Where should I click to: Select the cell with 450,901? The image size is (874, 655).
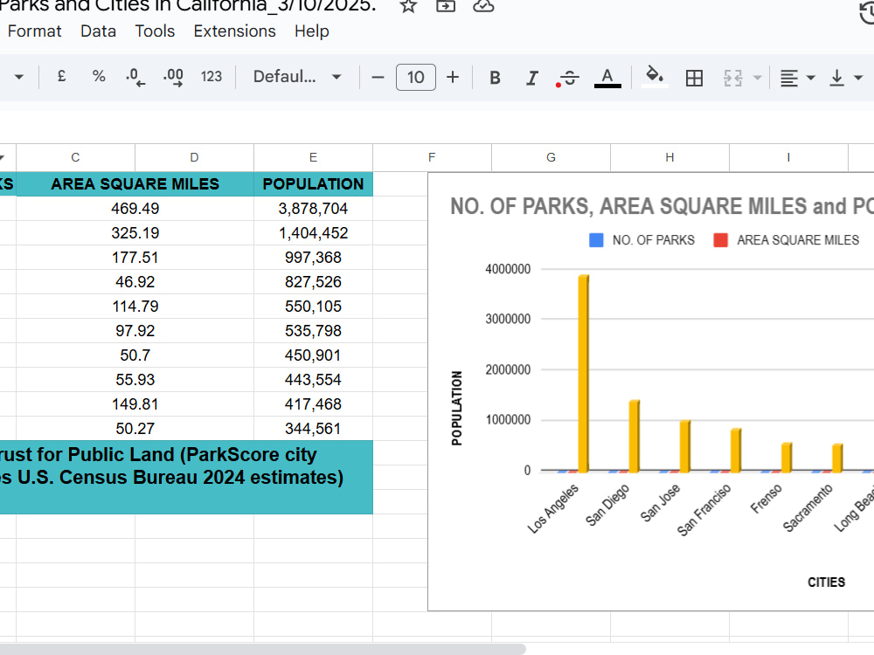(313, 355)
